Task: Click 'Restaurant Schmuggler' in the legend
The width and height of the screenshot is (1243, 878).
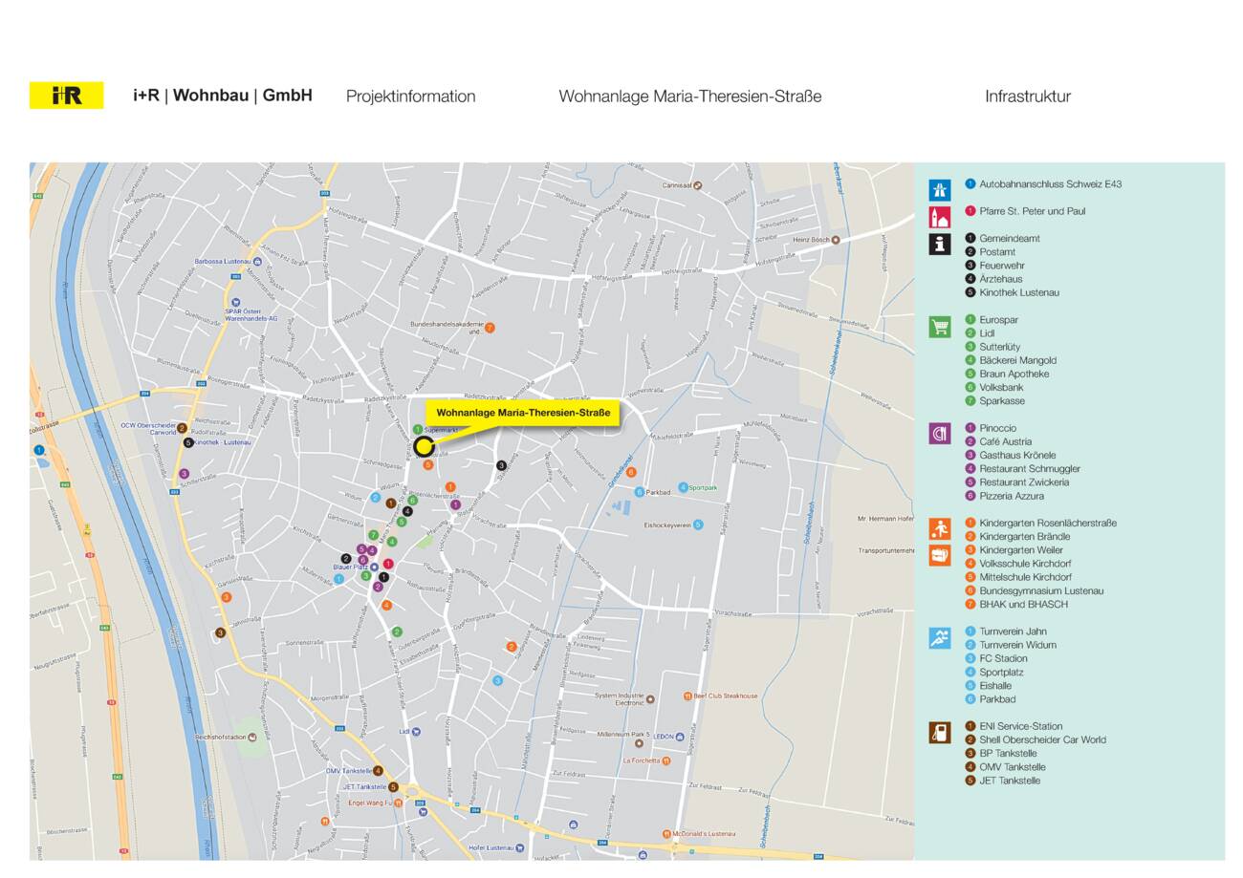Action: pyautogui.click(x=1030, y=469)
